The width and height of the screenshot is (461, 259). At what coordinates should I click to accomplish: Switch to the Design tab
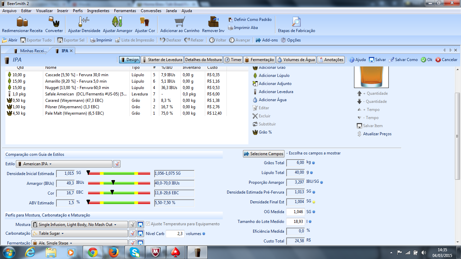(129, 60)
